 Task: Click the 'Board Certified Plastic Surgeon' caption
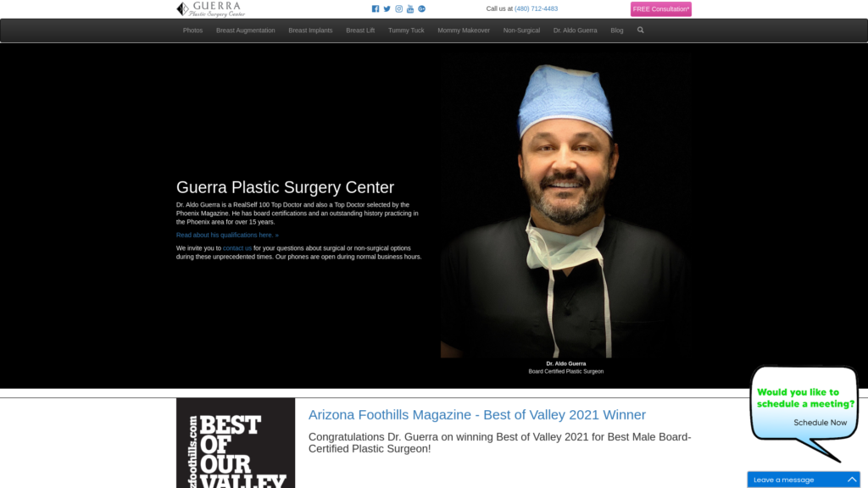point(565,372)
